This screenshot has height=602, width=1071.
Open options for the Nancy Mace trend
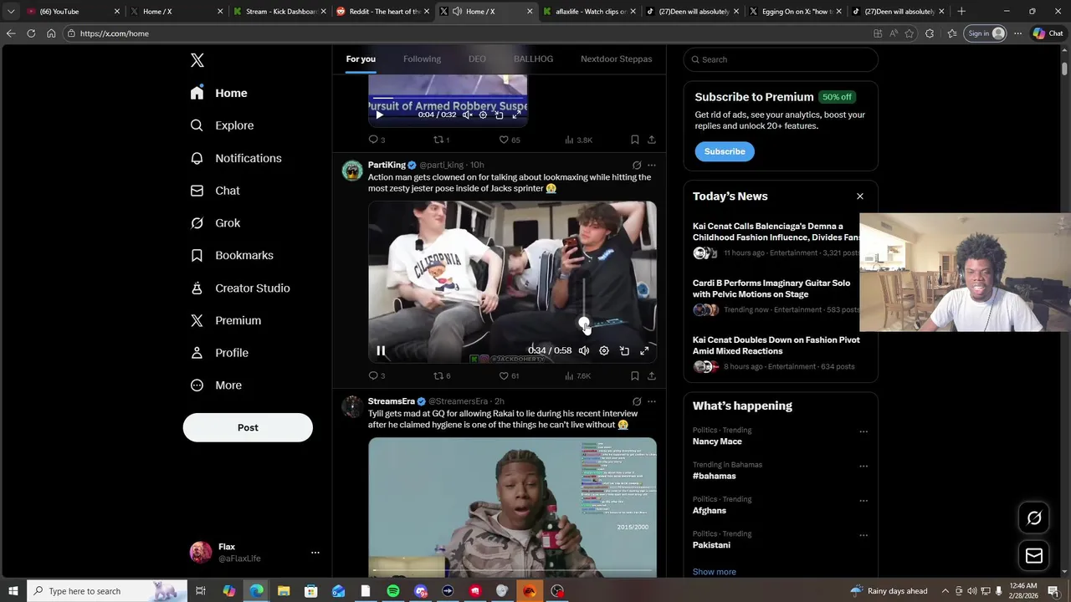[x=863, y=431]
